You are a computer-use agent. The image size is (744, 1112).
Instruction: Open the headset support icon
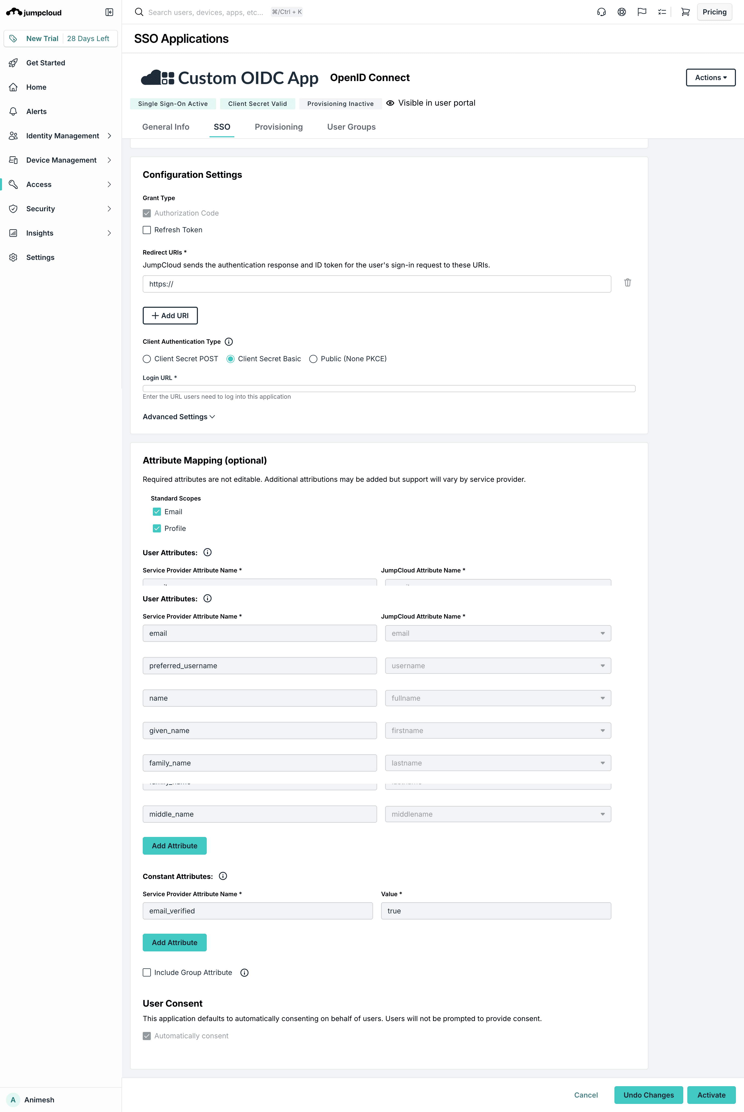tap(601, 12)
